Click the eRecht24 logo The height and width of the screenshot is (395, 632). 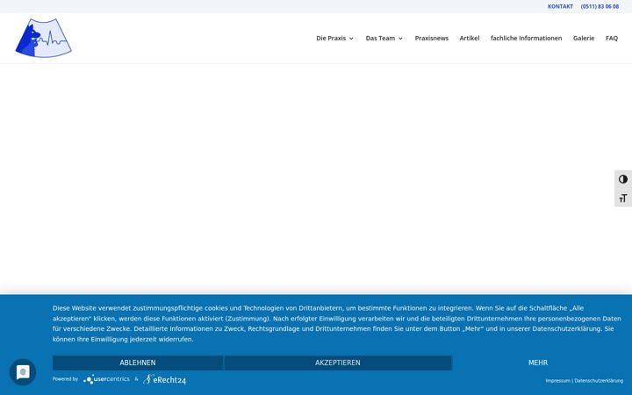(164, 379)
